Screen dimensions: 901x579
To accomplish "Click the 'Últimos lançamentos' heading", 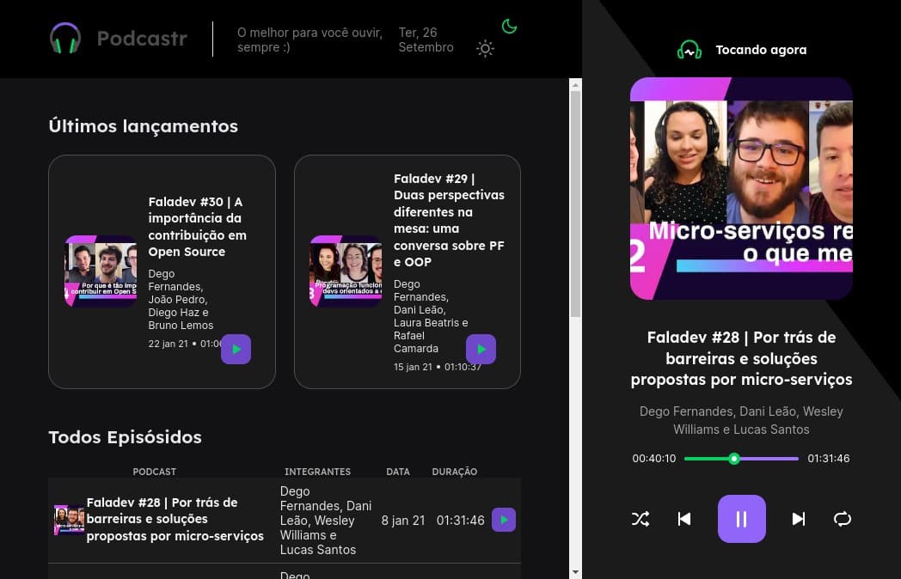I will pyautogui.click(x=143, y=125).
